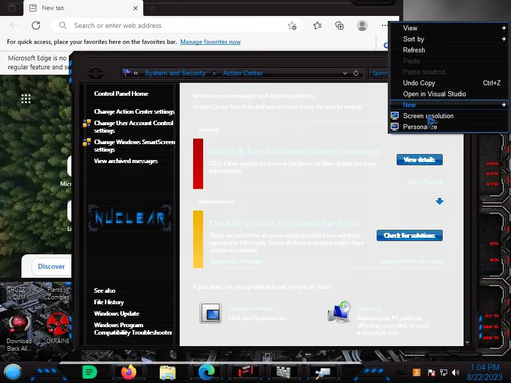Refresh the Action Center address bar

pos(356,73)
